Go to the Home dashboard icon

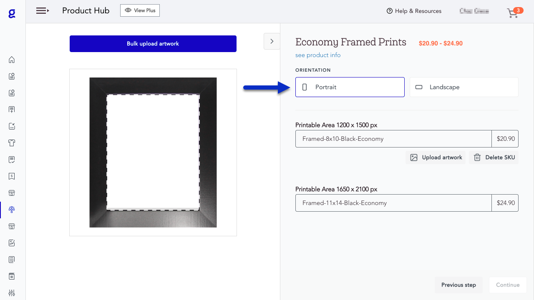(11, 60)
